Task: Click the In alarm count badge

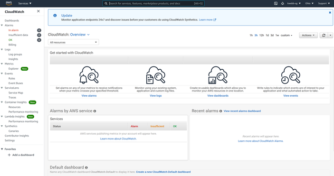Action: (39, 30)
